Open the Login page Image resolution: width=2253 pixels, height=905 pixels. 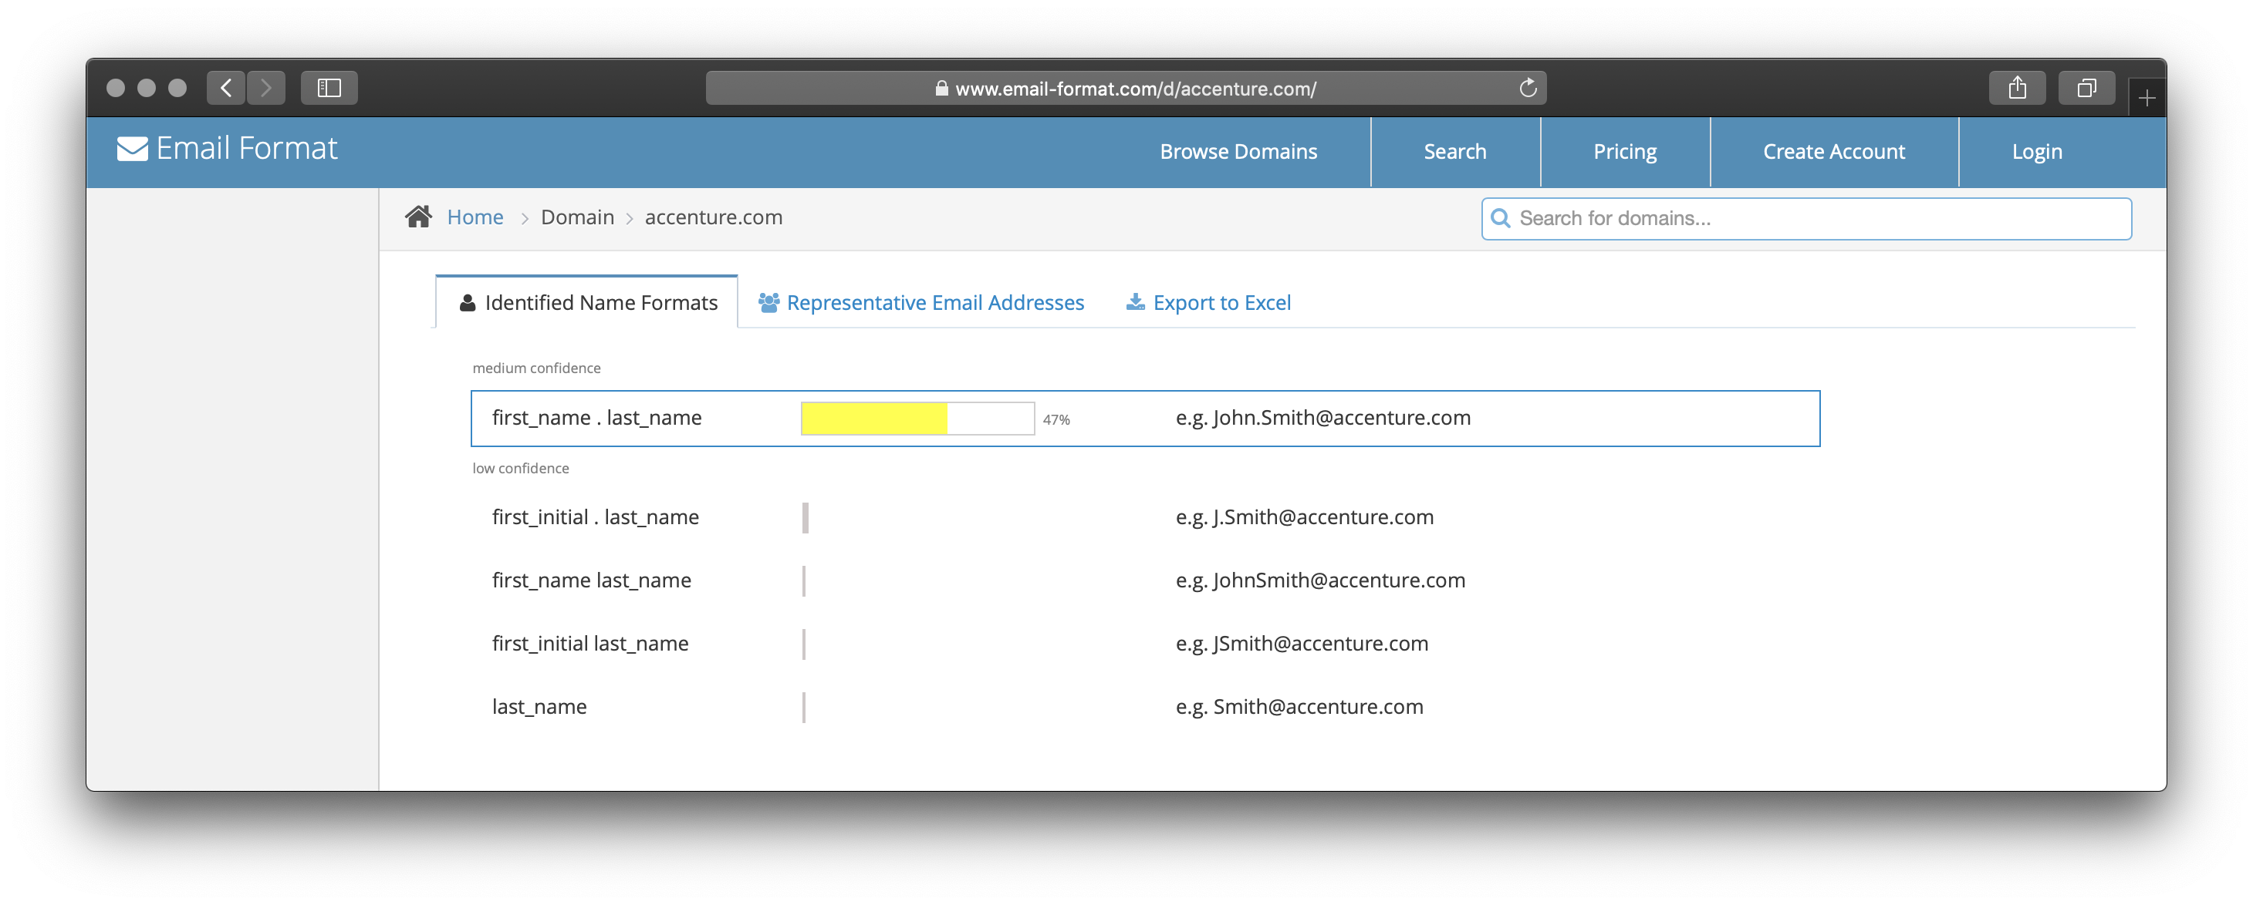coord(2036,152)
